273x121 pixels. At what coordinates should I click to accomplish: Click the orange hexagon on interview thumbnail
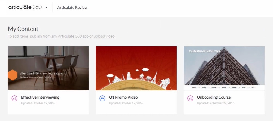point(13,75)
